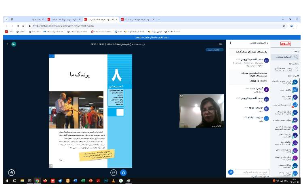The height and width of the screenshot is (194, 303).
Task: Send the chat message with arrow button
Action: point(231,172)
